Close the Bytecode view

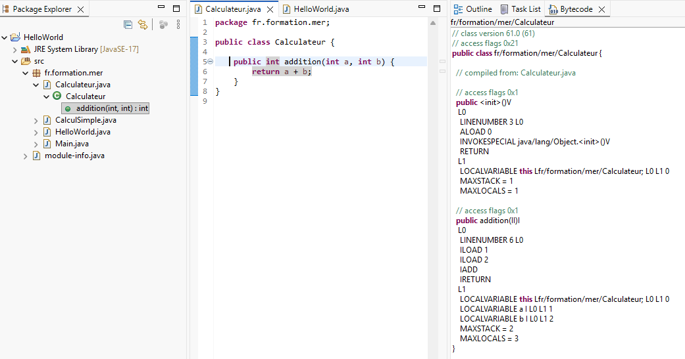601,9
